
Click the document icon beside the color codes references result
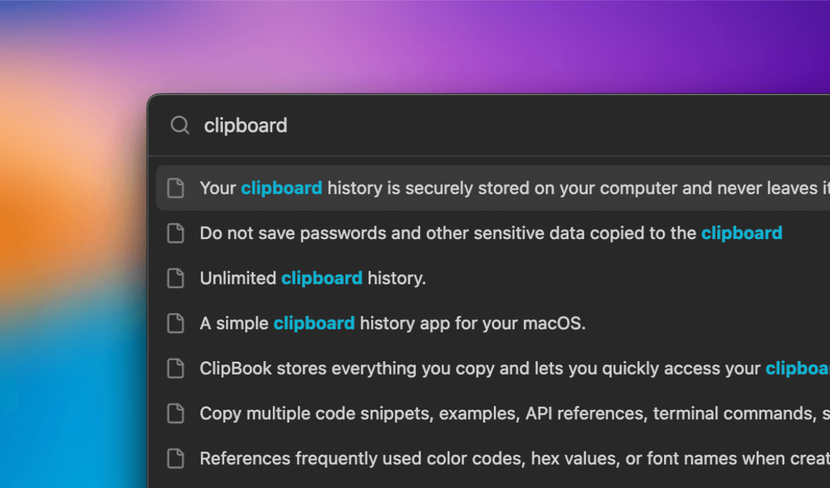(x=176, y=458)
